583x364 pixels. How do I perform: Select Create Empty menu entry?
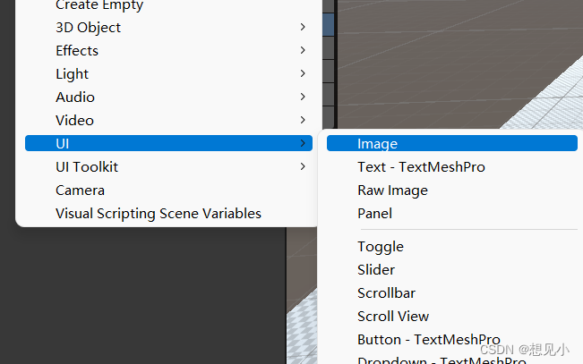pos(168,5)
